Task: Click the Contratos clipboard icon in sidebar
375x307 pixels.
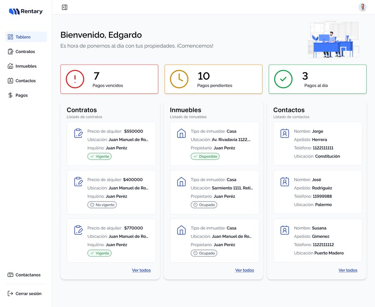Action: [10, 51]
